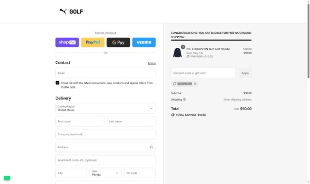Focus the discount code or gift card field
The image size is (310, 184).
[203, 73]
